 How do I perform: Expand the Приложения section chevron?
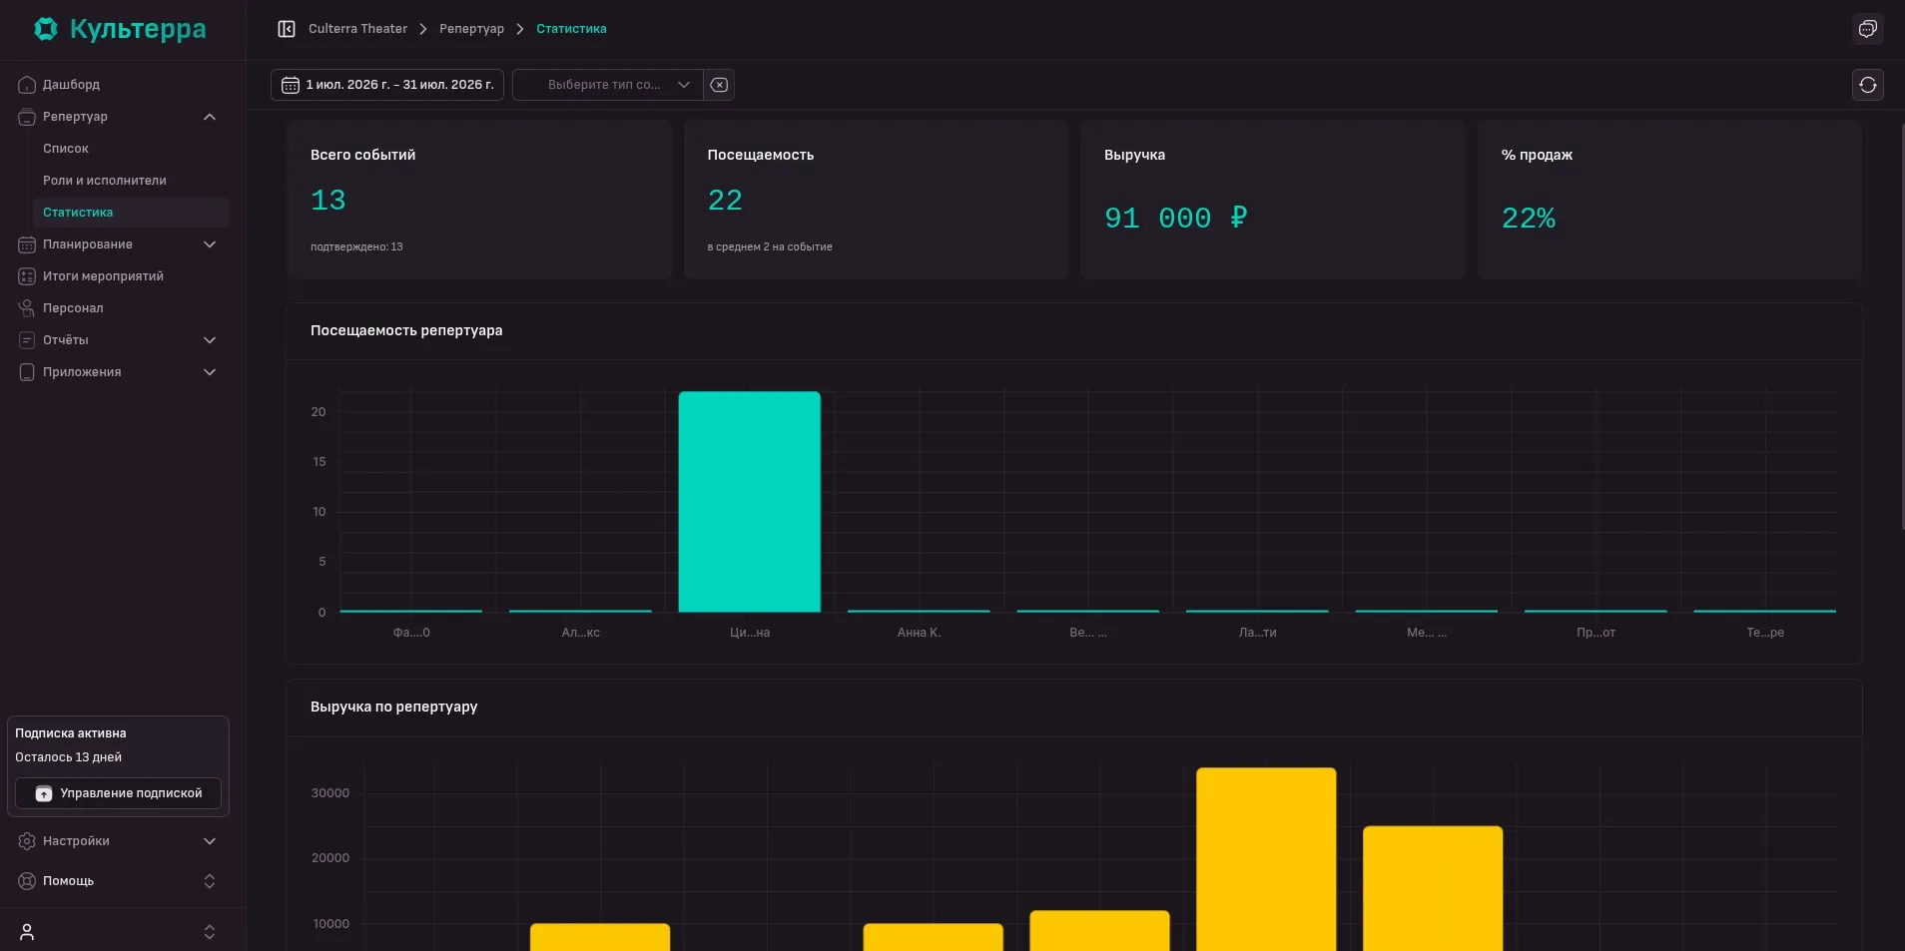coord(210,372)
